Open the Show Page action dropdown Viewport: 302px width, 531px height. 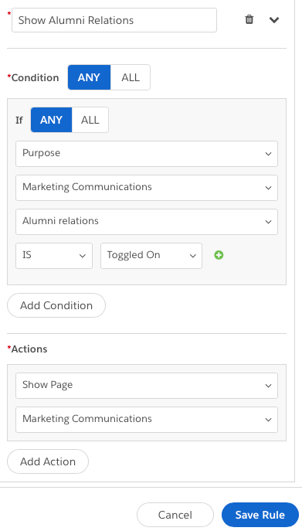tap(147, 386)
